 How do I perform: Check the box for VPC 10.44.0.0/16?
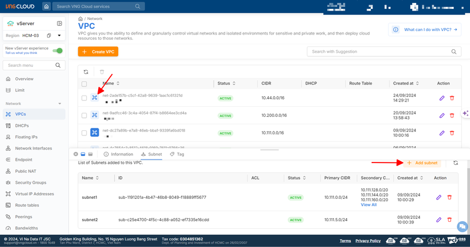[85, 99]
